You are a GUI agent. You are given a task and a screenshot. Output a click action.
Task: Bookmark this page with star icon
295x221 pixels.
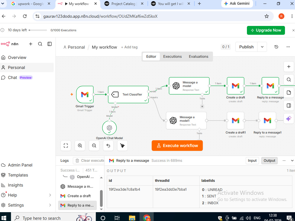(x=267, y=16)
